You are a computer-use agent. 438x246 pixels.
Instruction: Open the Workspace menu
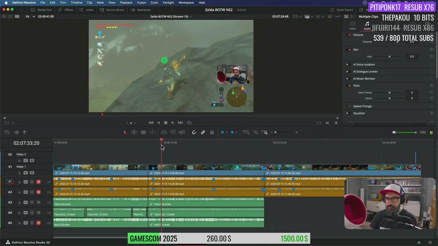186,2
